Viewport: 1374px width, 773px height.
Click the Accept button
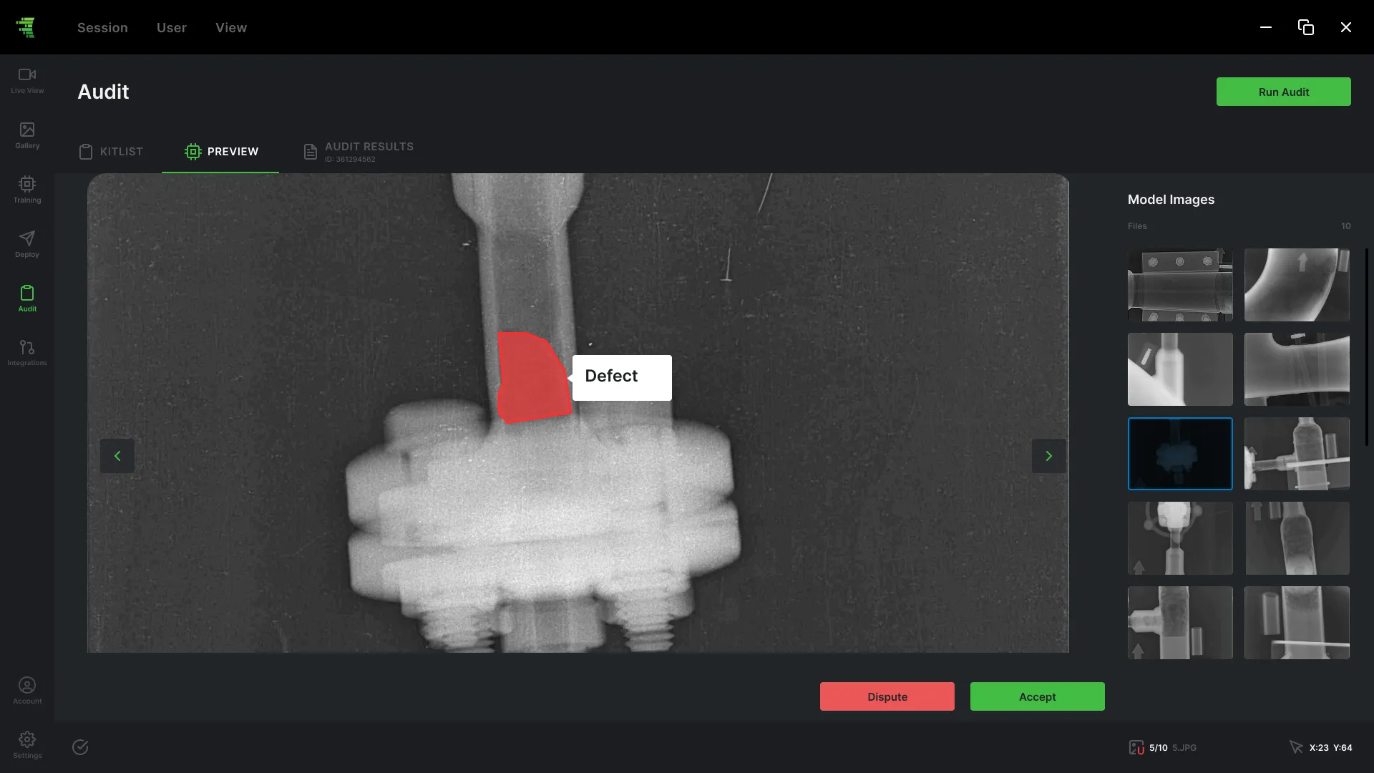point(1038,696)
